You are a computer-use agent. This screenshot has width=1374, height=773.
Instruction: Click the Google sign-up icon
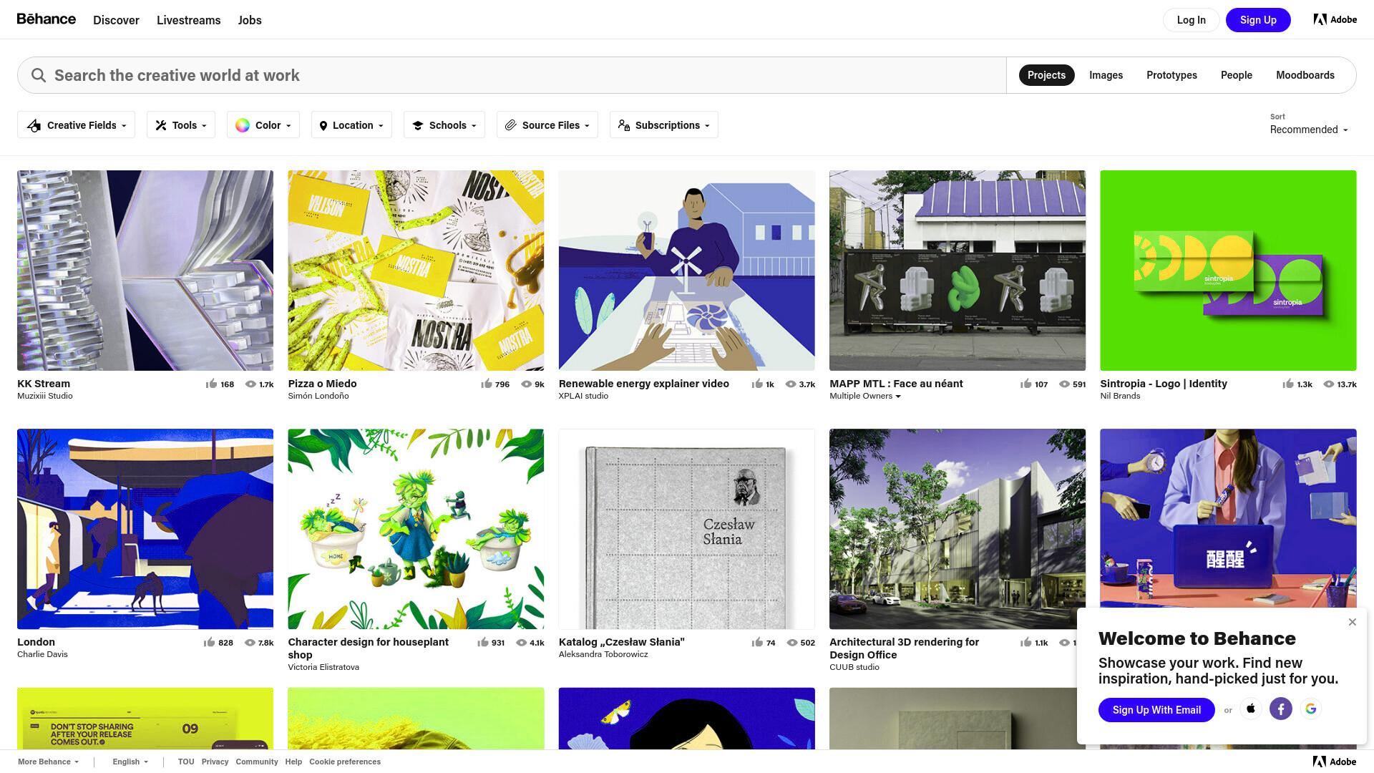[1311, 709]
